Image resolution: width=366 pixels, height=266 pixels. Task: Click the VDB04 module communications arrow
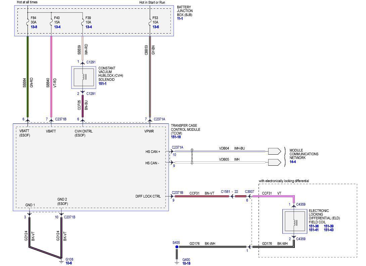pyautogui.click(x=274, y=151)
